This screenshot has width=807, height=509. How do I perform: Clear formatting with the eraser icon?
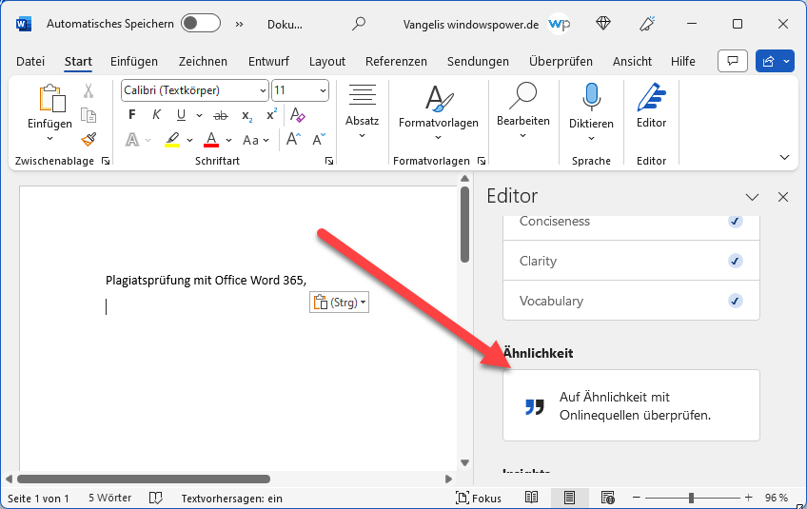(x=297, y=115)
